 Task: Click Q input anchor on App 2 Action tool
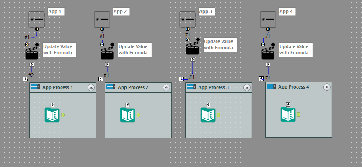coord(102,44)
